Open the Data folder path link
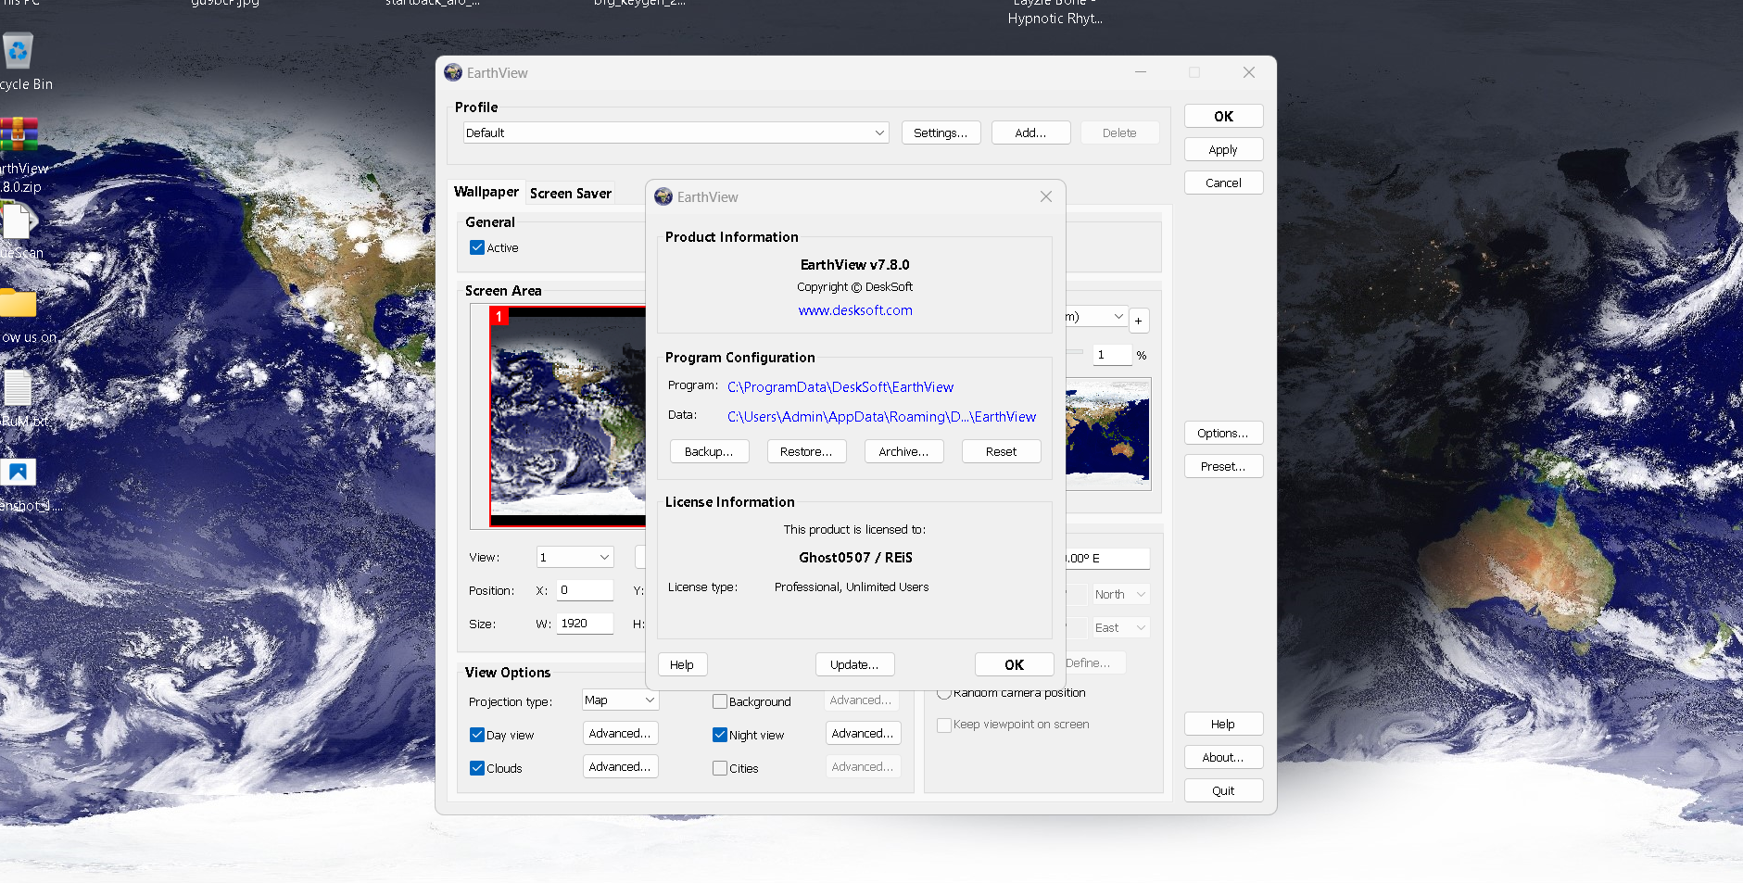This screenshot has width=1743, height=883. (x=881, y=417)
